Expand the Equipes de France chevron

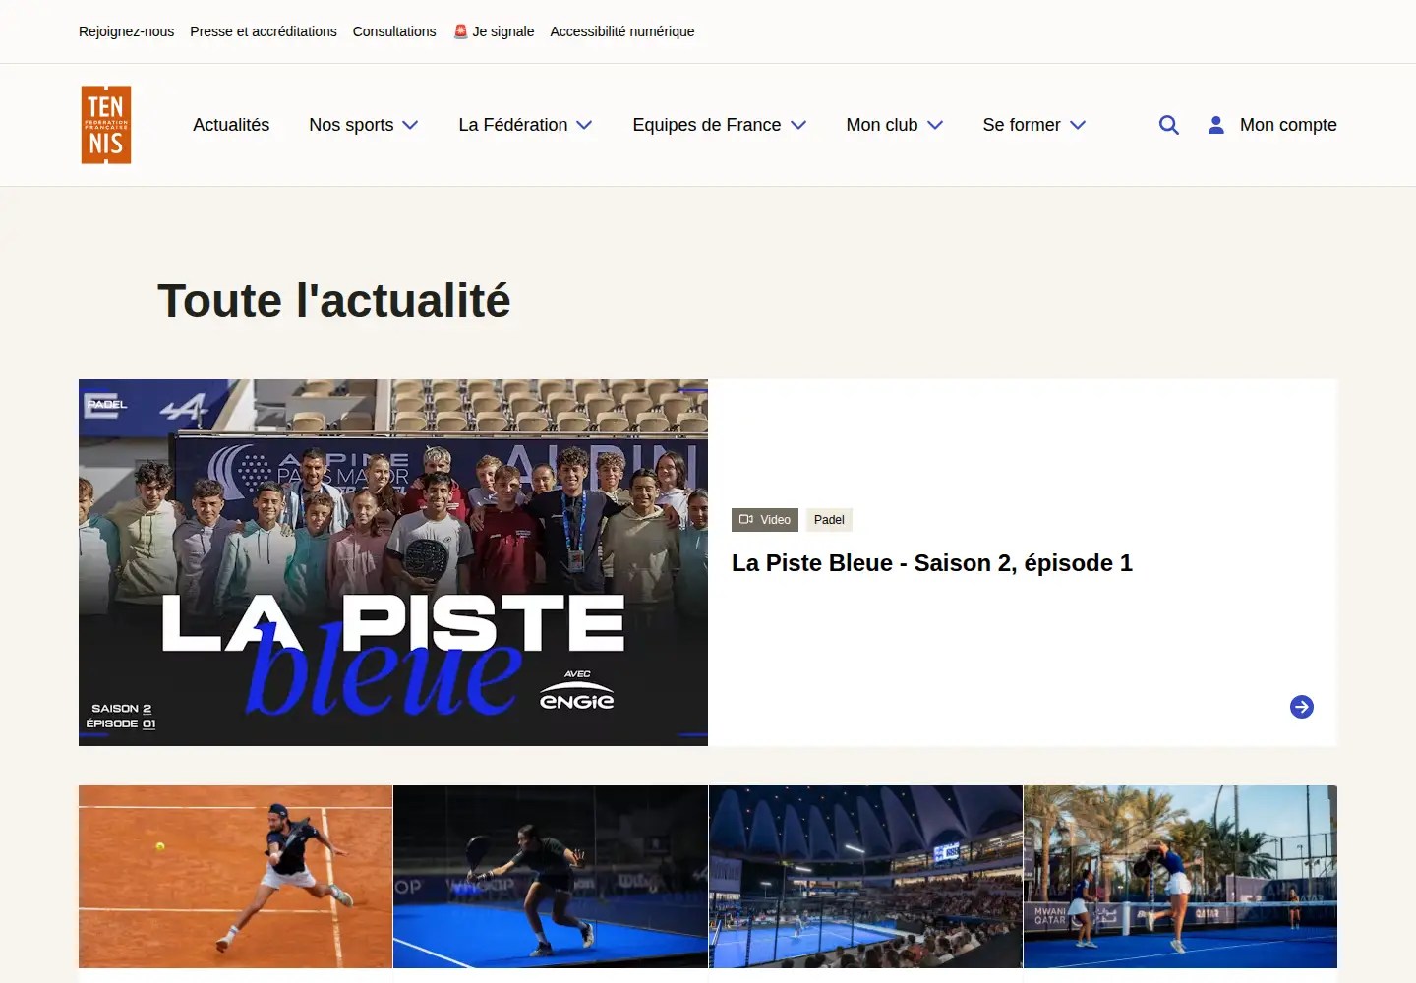pyautogui.click(x=798, y=125)
